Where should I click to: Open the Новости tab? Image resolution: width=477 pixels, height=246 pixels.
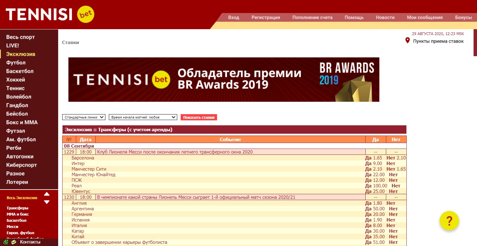[385, 17]
